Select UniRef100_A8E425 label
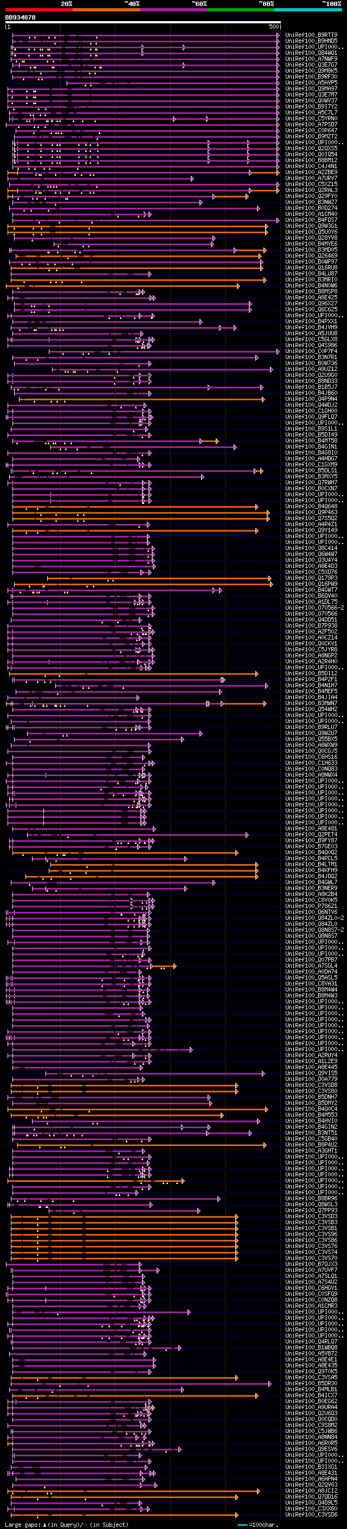Viewport: 347px width, 1529px height. (311, 297)
